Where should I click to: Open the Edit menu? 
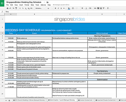click(12, 5)
